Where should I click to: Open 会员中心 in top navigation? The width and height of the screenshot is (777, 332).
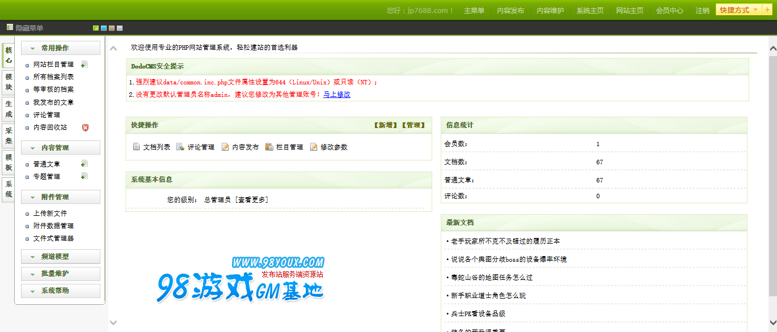(669, 11)
